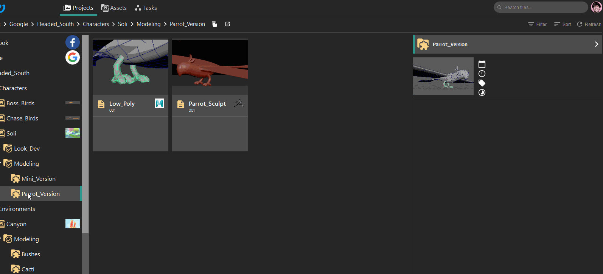Open the Canyon asset in the tree
The width and height of the screenshot is (603, 274).
click(16, 224)
